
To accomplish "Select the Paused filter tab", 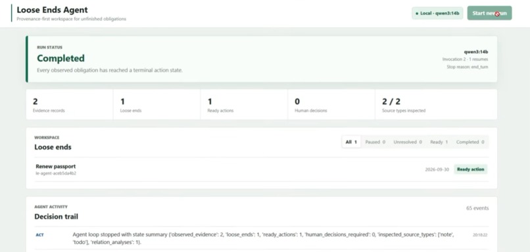I will 375,142.
